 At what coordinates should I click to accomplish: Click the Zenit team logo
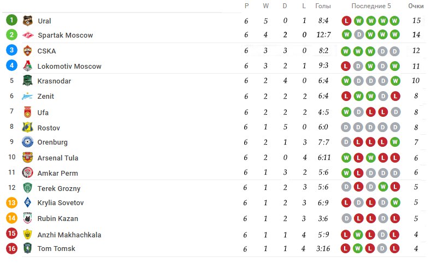(x=27, y=97)
